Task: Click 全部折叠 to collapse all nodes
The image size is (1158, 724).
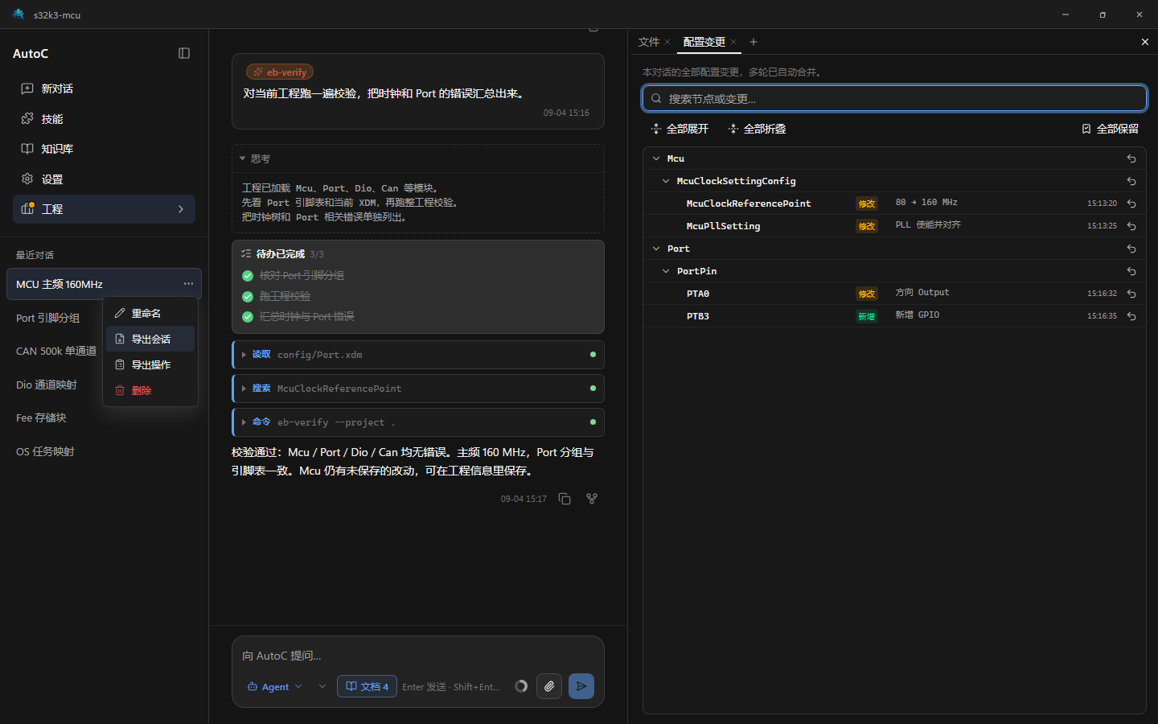Action: 757,129
